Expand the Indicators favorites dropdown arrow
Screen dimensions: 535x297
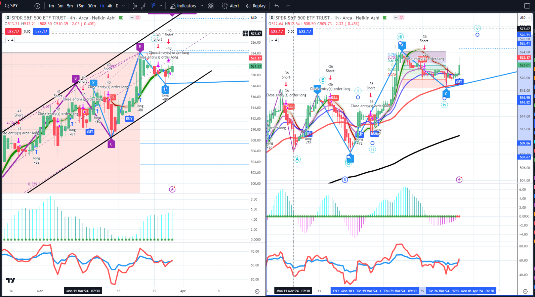point(202,6)
